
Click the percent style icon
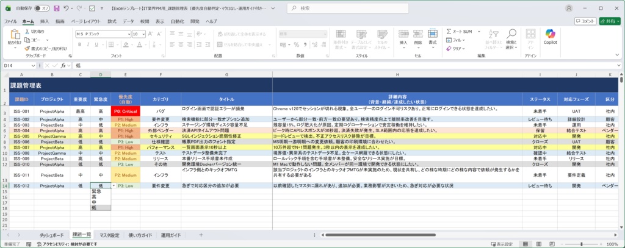pos(296,44)
